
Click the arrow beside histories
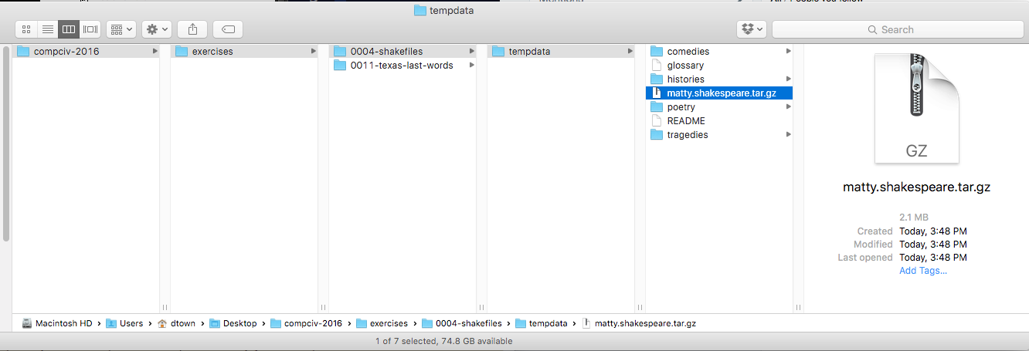788,79
